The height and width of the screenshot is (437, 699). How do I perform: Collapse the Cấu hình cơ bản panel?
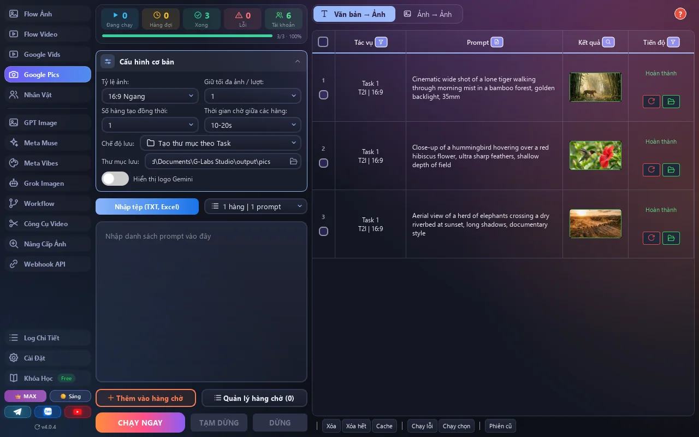298,62
